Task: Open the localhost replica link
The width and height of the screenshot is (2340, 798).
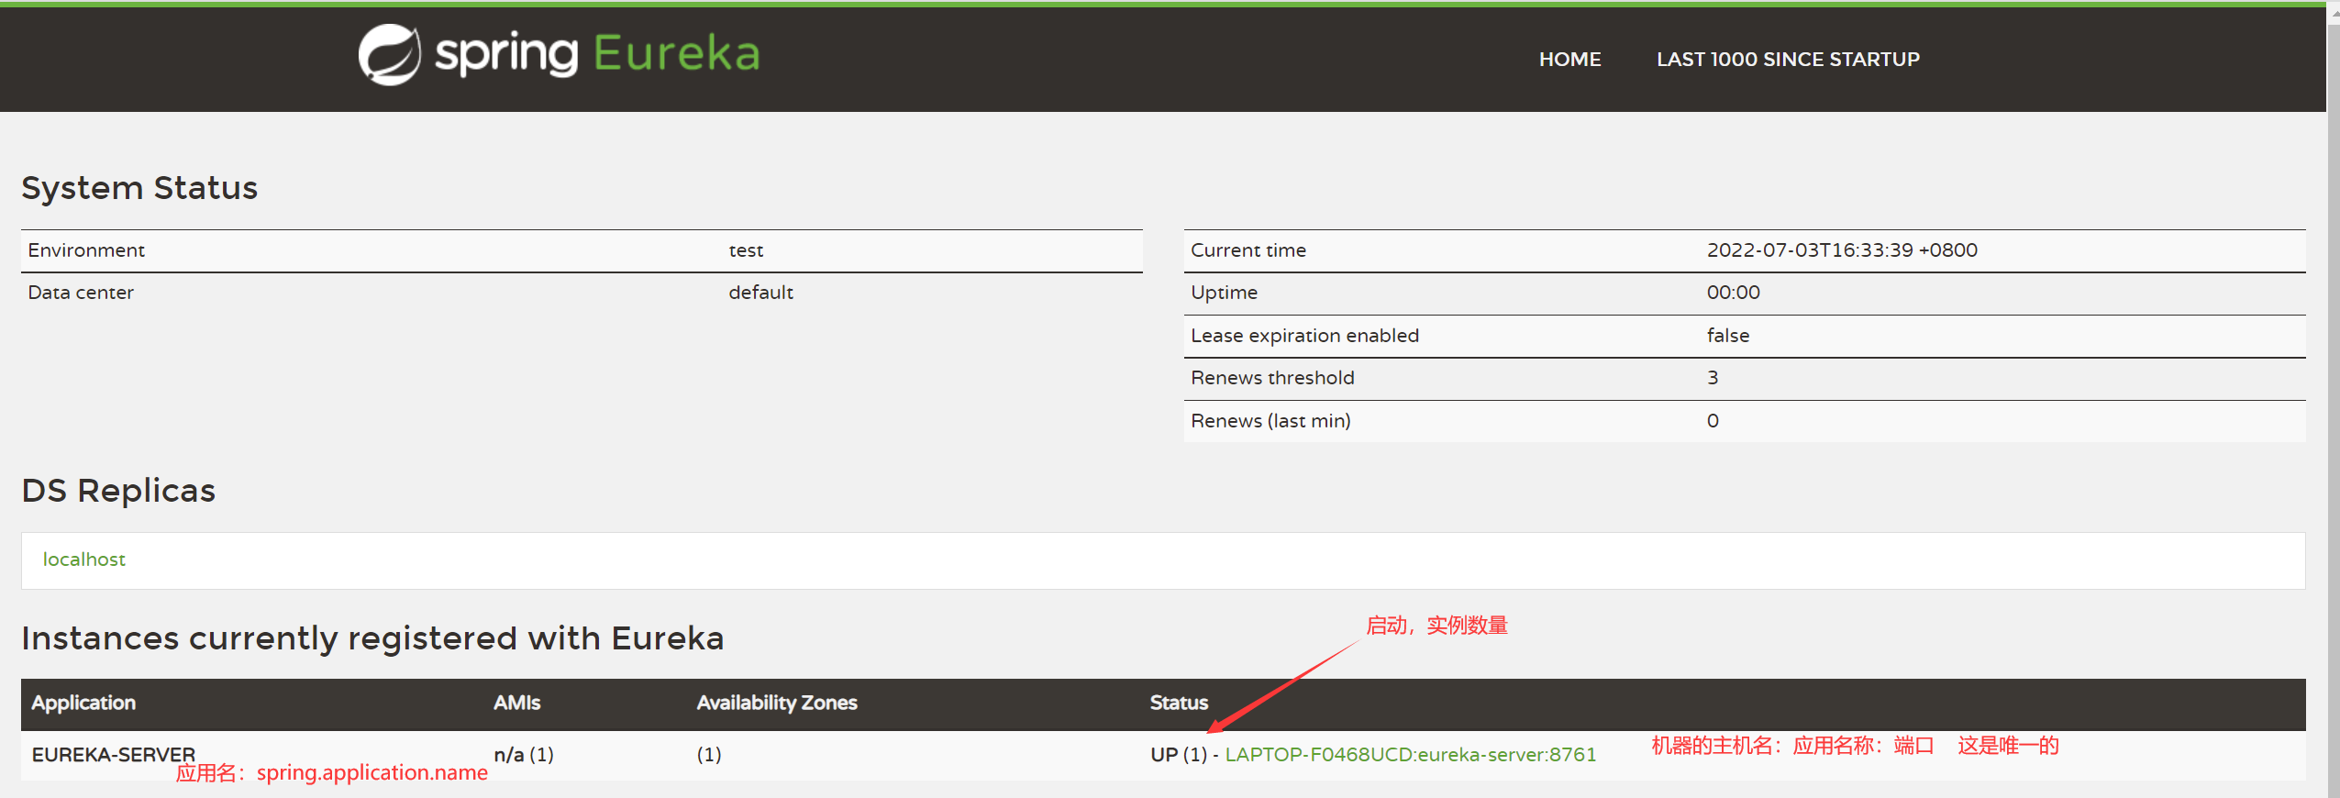Action: (x=84, y=560)
